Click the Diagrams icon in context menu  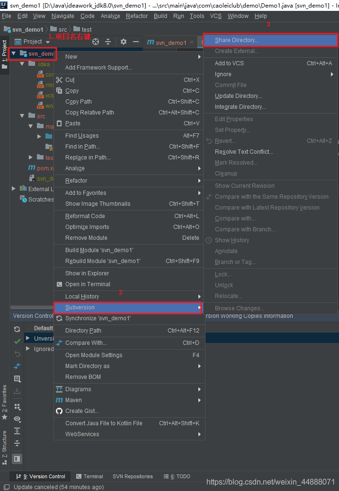point(59,389)
